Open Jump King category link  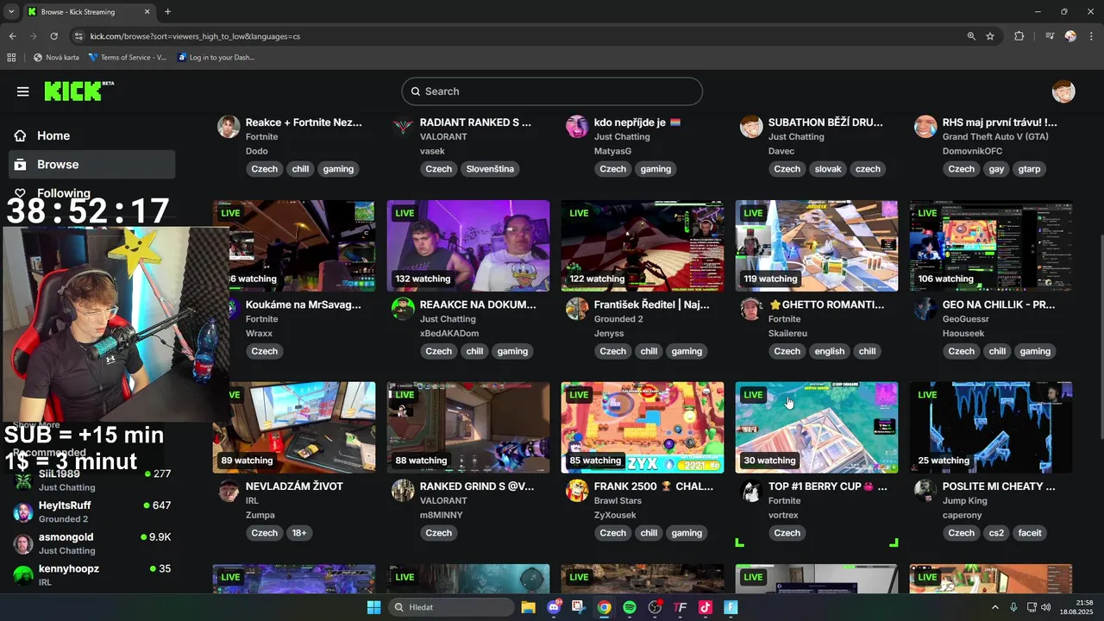tap(964, 501)
